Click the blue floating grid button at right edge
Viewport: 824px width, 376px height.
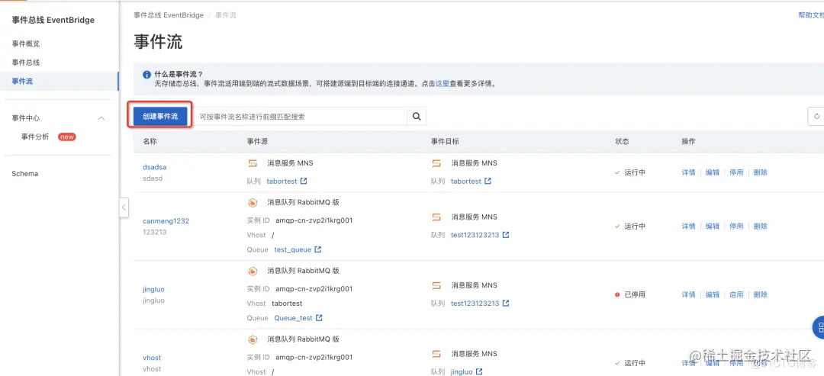tap(819, 328)
